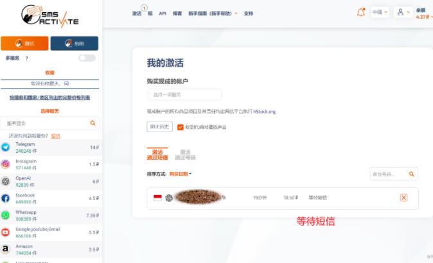Click the multi-service help question mark
This screenshot has width=433, height=263.
[x=26, y=58]
